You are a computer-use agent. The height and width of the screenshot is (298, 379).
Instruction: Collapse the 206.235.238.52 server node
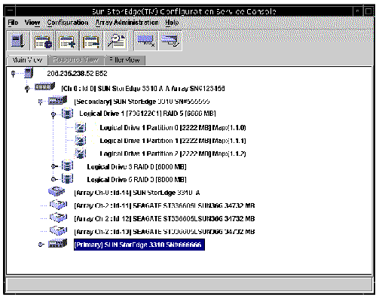pos(14,74)
